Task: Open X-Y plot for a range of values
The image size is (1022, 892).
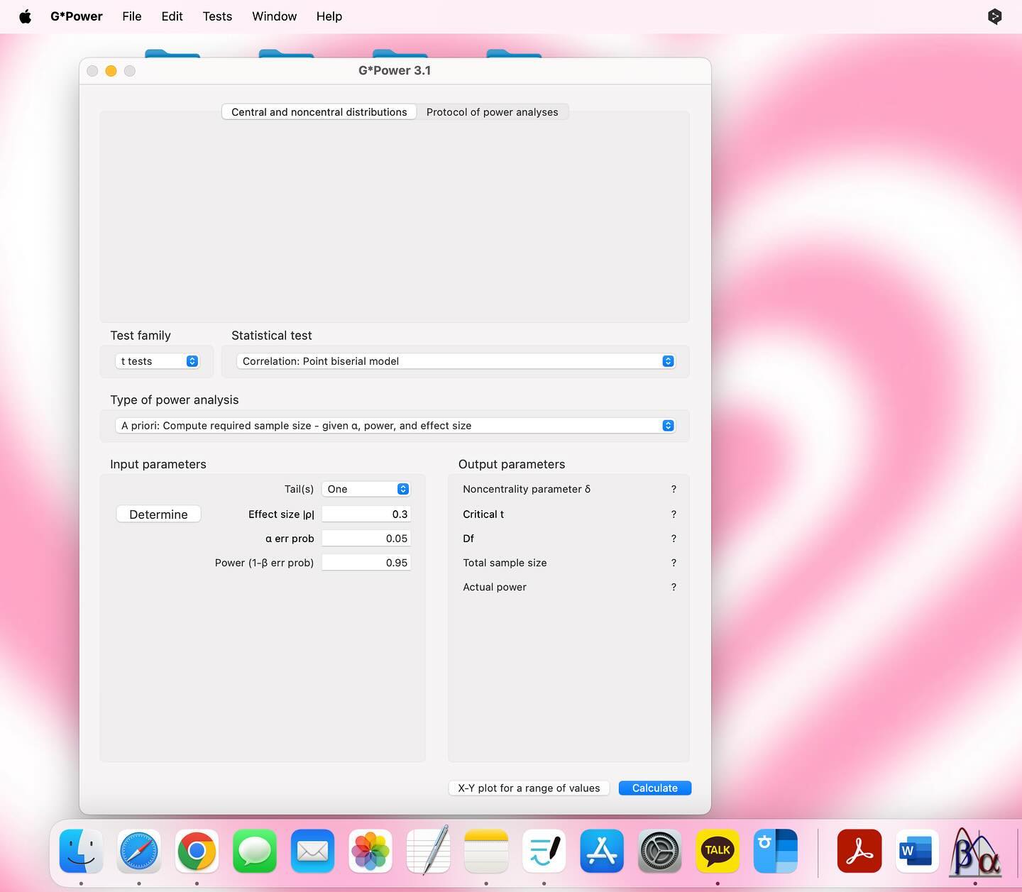Action: pos(529,788)
